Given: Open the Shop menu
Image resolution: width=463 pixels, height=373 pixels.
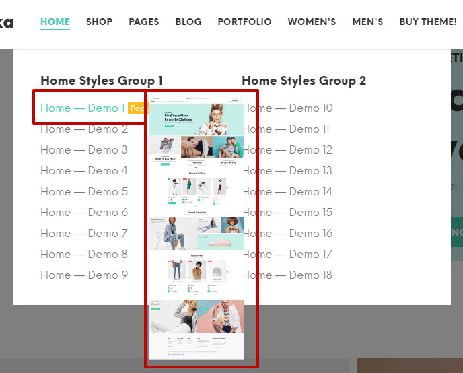Looking at the screenshot, I should (99, 22).
